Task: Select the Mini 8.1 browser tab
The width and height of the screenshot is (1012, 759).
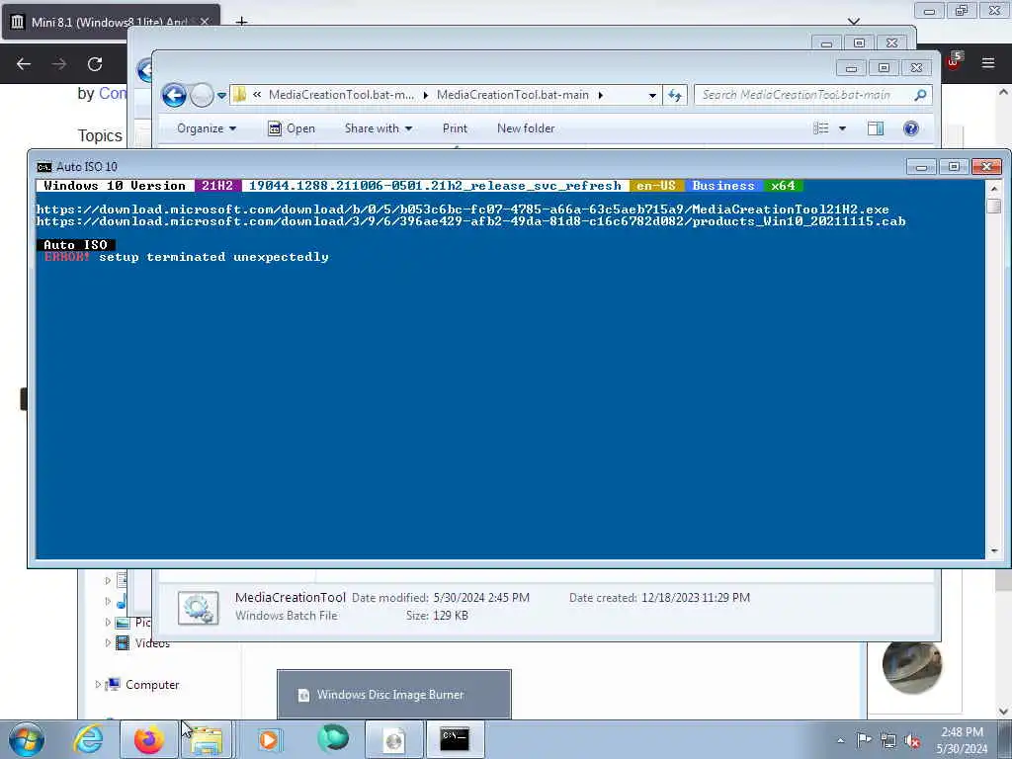Action: [111, 22]
